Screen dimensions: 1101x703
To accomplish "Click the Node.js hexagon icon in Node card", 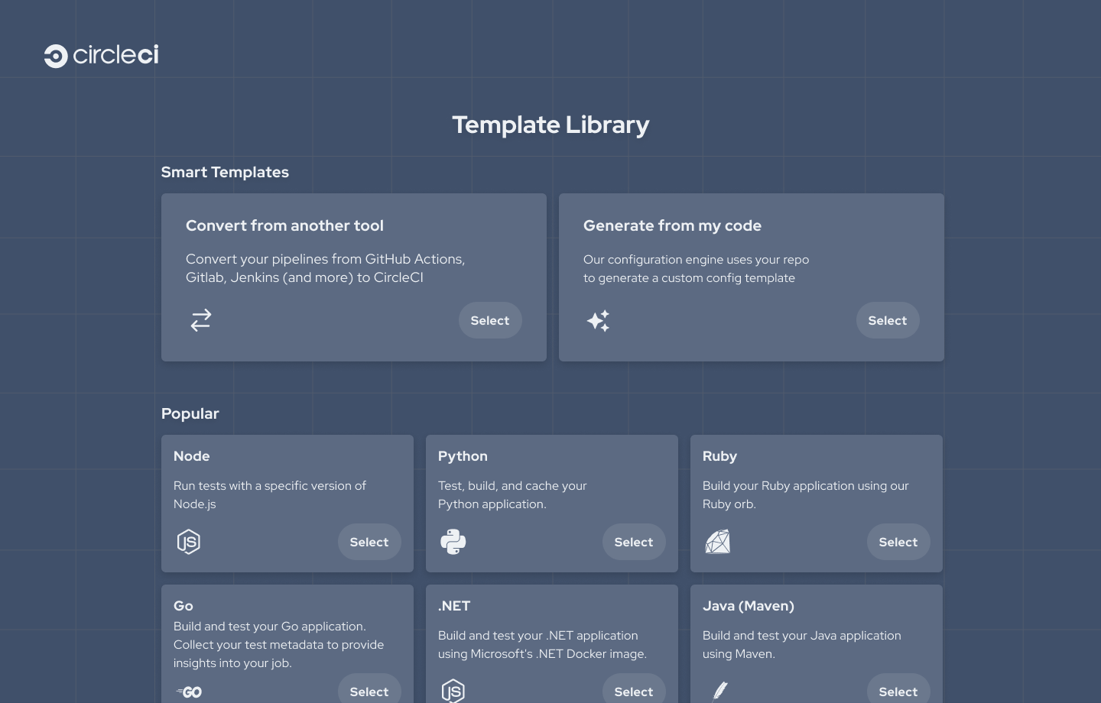I will (188, 542).
